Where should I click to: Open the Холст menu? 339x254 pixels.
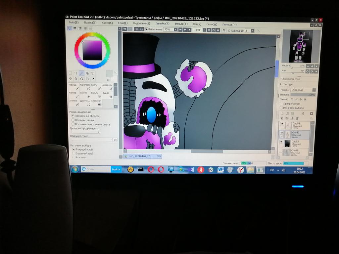107,23
